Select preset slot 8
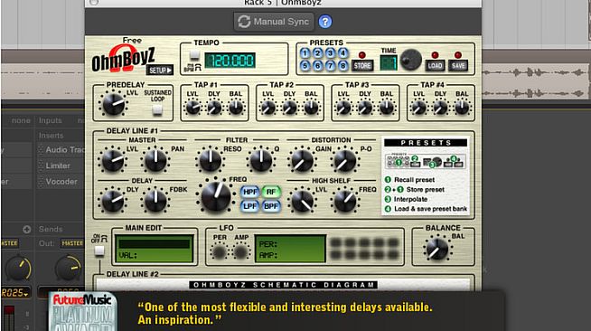Viewport: 591px width, 331px height. 342,66
